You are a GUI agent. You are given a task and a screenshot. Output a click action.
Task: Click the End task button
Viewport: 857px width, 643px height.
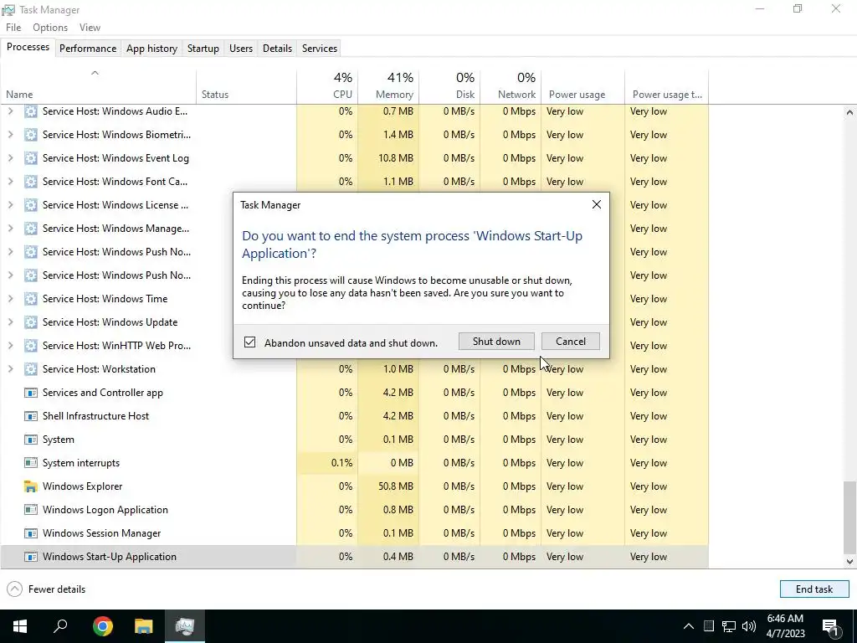[x=813, y=589]
